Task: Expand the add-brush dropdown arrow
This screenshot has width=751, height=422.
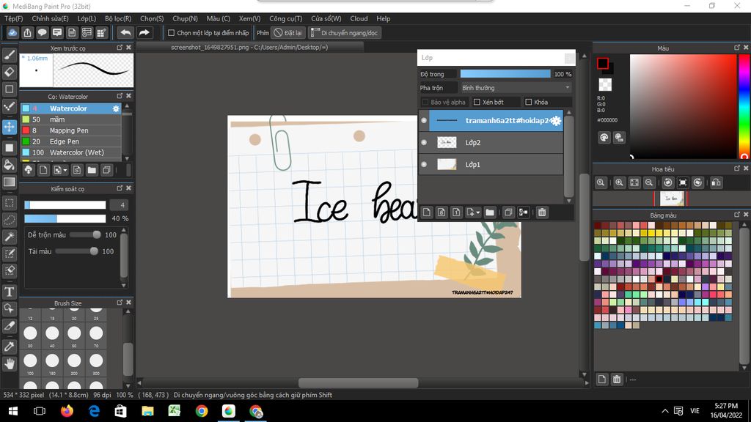Action: pyautogui.click(x=65, y=170)
